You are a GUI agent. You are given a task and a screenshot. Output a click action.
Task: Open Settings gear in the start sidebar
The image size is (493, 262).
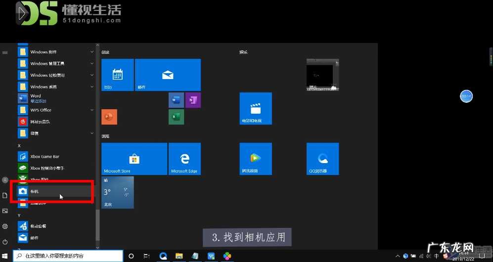coord(5,226)
